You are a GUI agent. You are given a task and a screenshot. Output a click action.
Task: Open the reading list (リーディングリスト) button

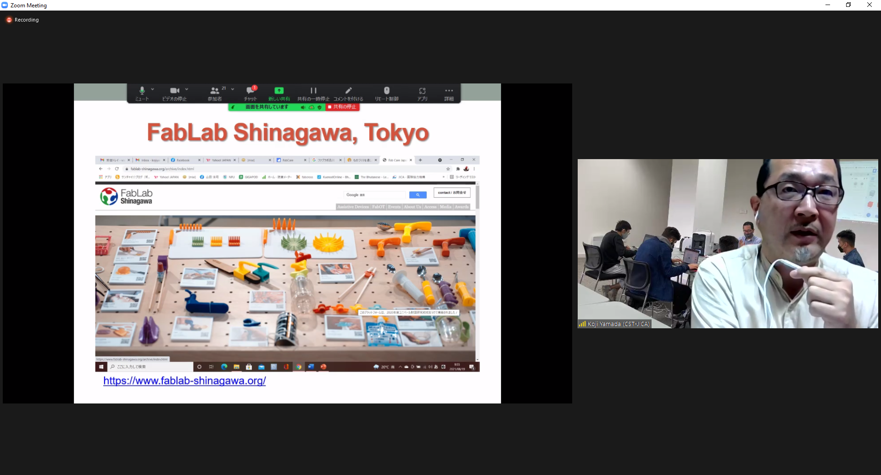pos(463,177)
